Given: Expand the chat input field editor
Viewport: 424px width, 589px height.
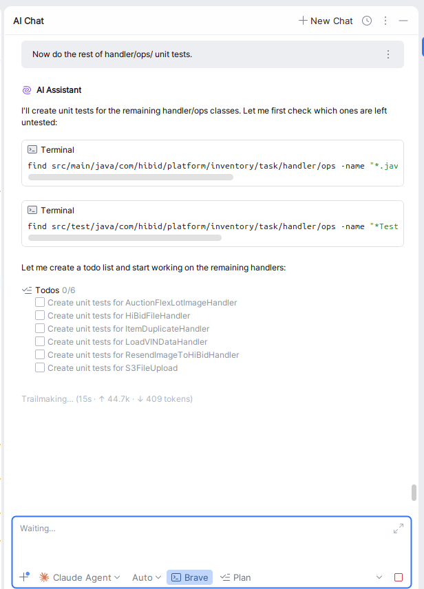Looking at the screenshot, I should (x=399, y=528).
